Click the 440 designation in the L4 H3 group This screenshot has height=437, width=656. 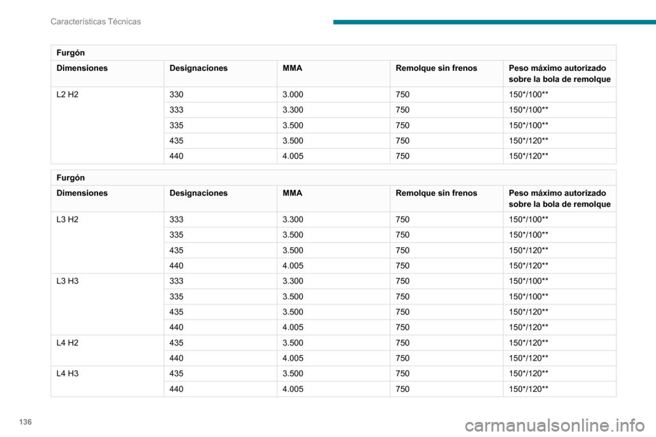[x=176, y=389]
